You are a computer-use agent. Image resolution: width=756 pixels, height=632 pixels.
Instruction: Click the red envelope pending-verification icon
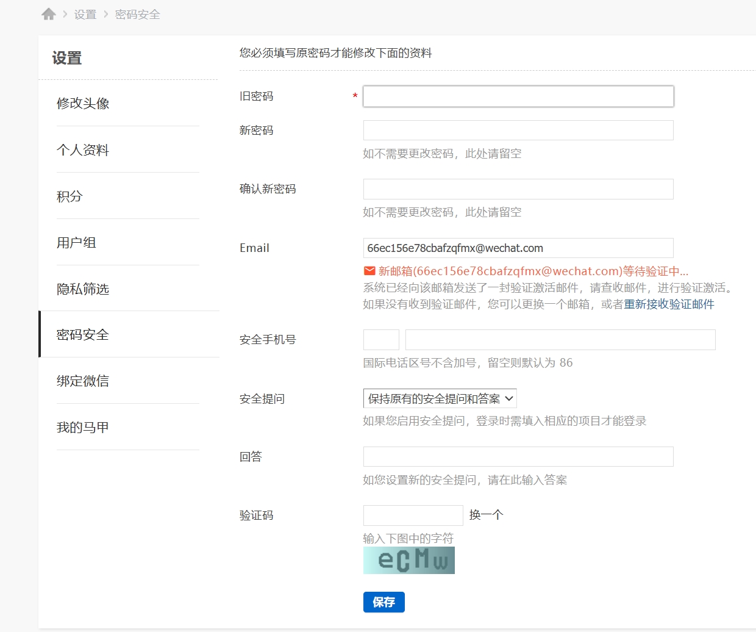pyautogui.click(x=369, y=271)
